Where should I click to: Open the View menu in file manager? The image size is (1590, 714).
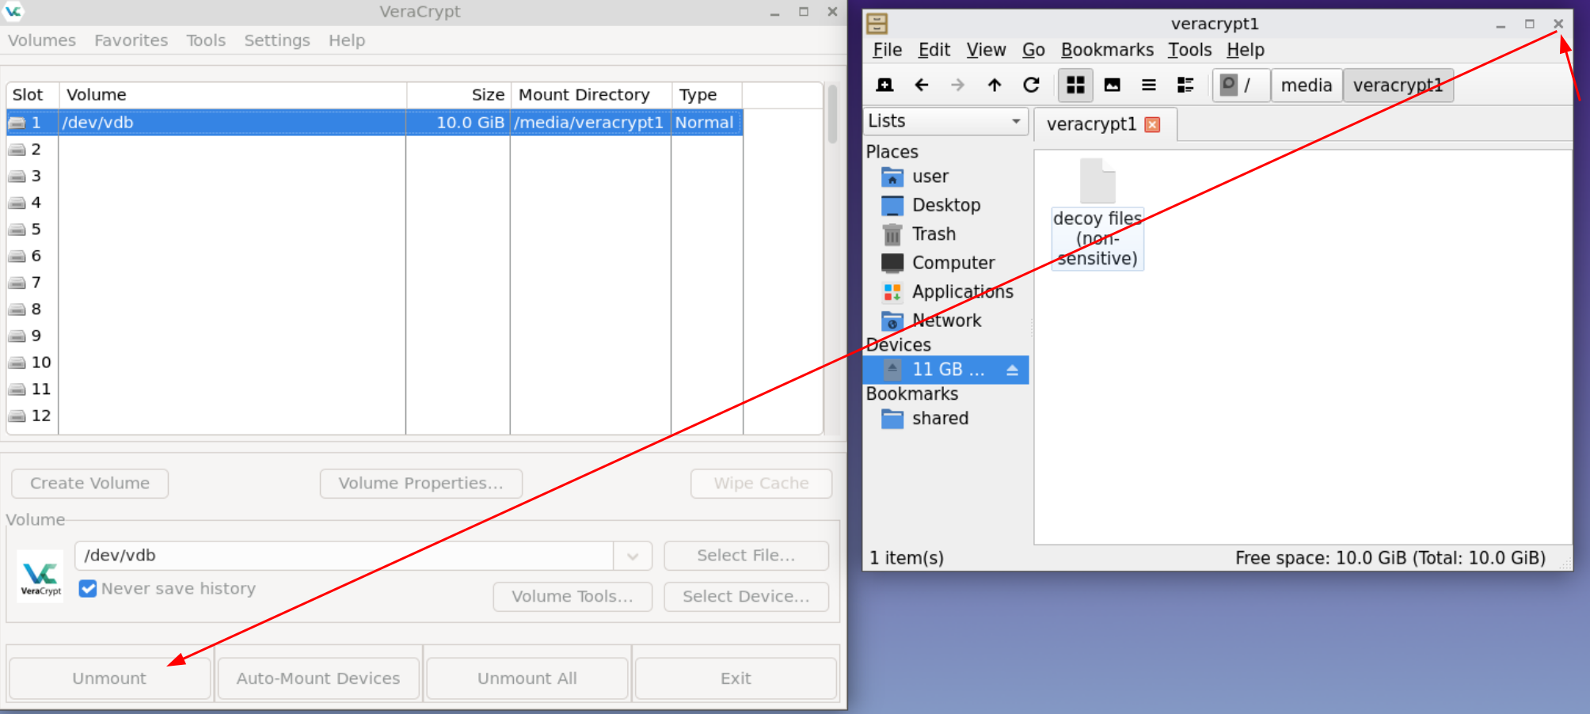986,50
